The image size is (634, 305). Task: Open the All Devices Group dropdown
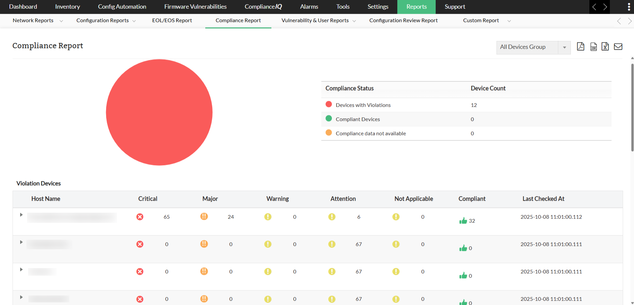point(533,47)
